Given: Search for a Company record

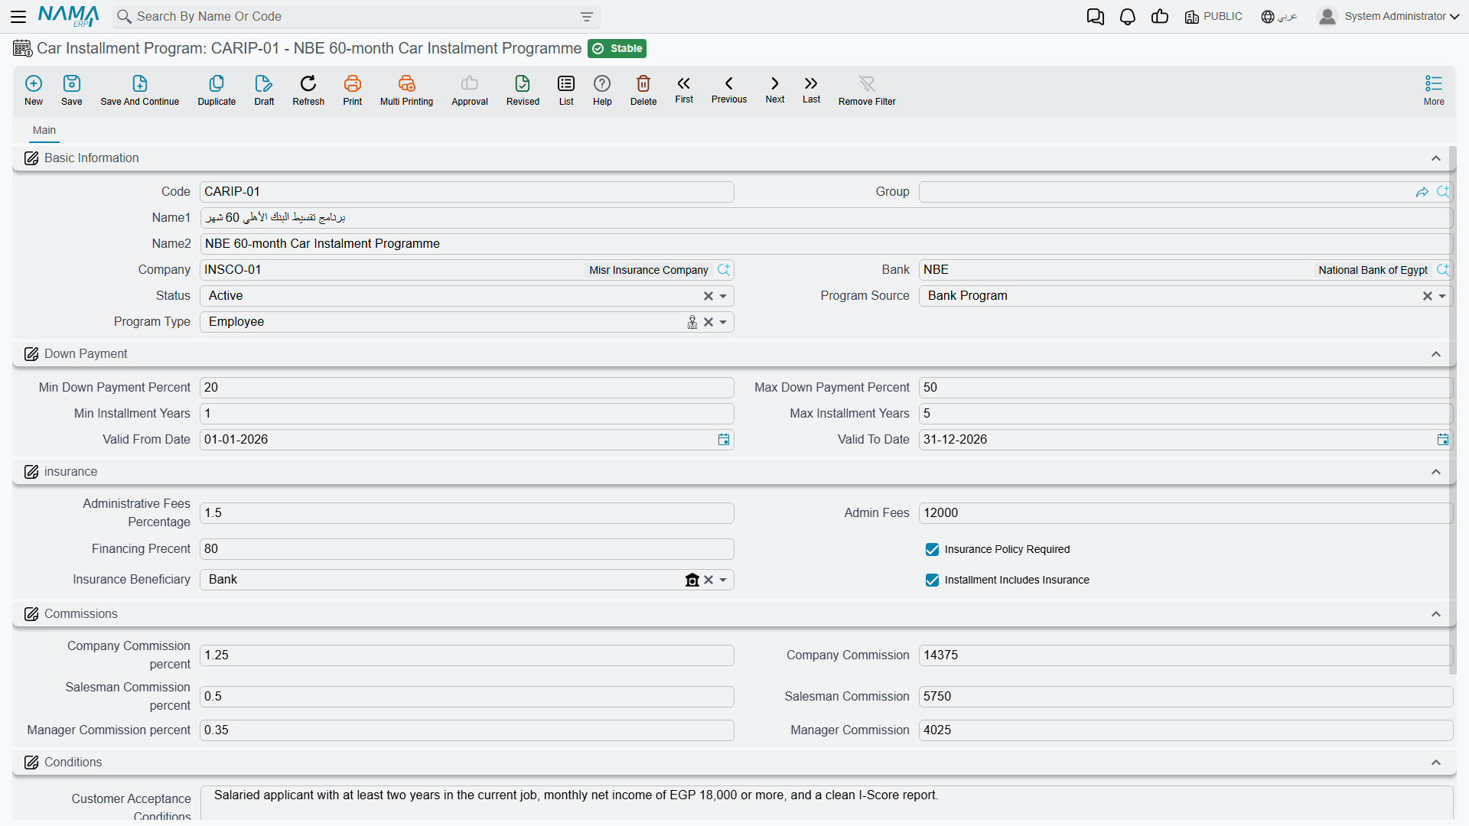Looking at the screenshot, I should coord(724,270).
